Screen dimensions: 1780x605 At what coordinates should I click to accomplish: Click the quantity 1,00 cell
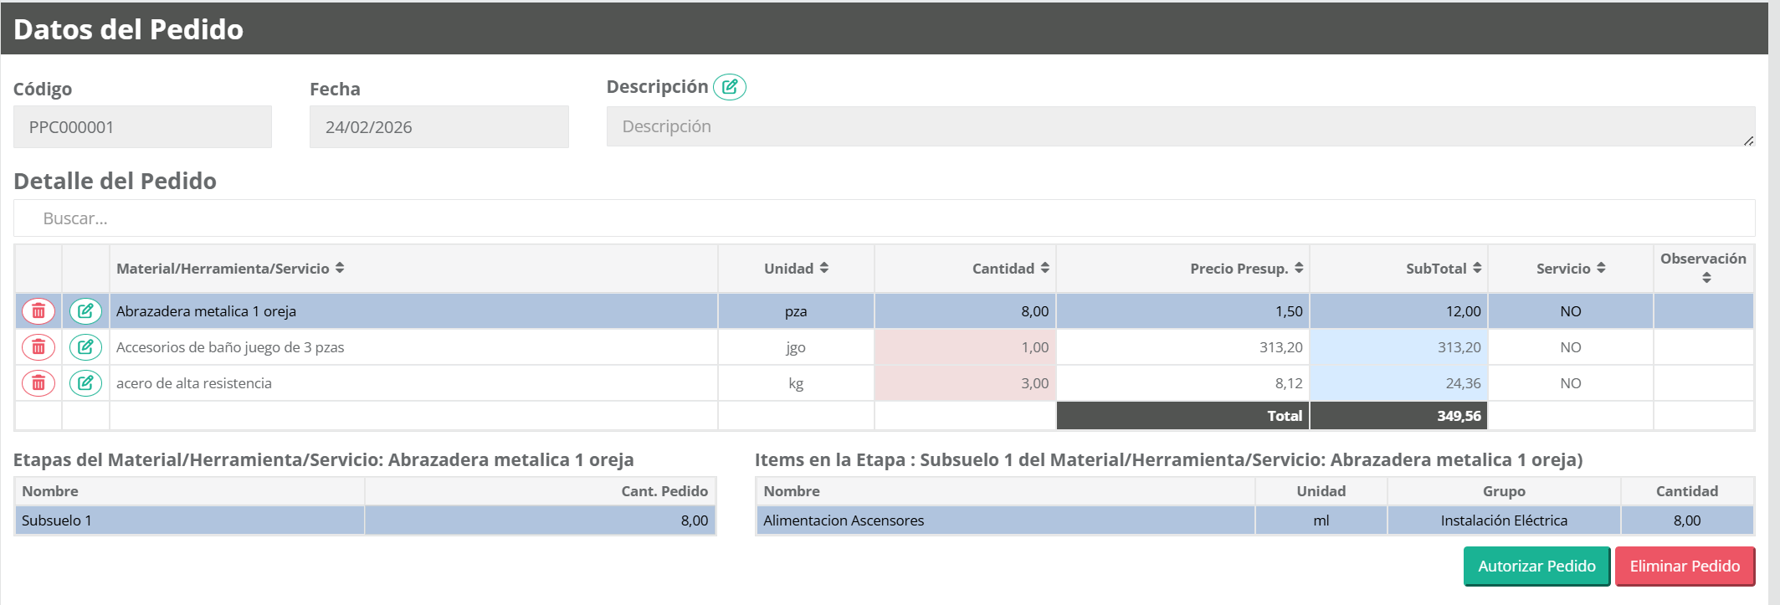point(965,347)
